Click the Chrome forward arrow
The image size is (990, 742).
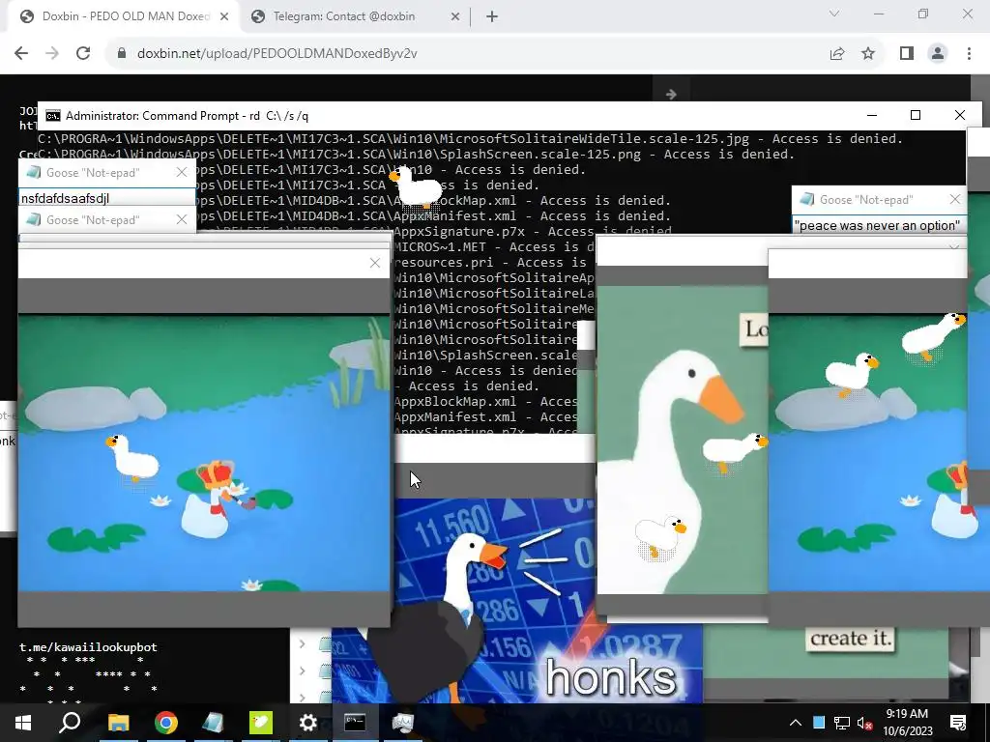(52, 54)
